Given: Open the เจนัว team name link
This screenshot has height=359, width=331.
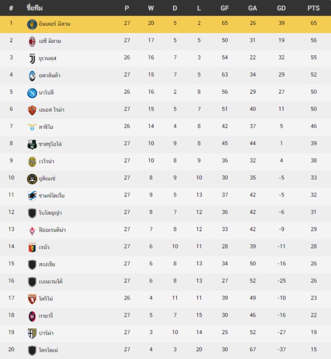Looking at the screenshot, I should (44, 247).
